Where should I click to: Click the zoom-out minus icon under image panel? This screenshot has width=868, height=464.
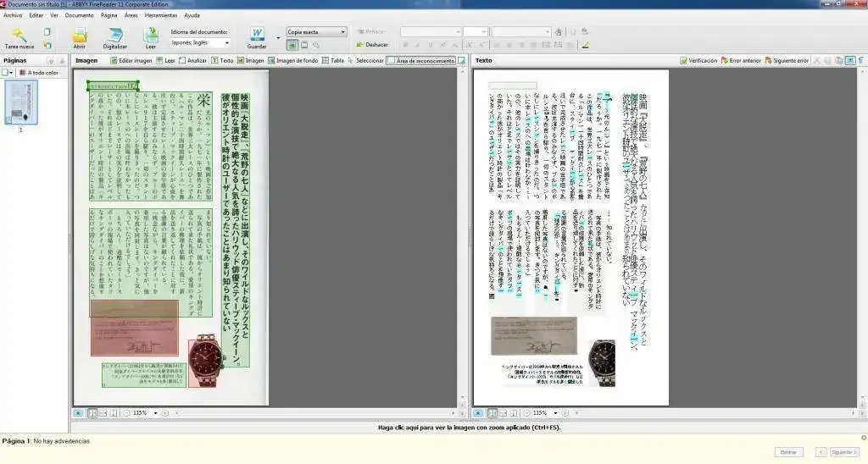pos(127,413)
